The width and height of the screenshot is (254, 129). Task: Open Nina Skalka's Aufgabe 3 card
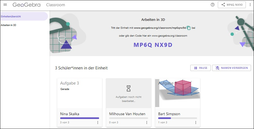[x=80, y=93]
